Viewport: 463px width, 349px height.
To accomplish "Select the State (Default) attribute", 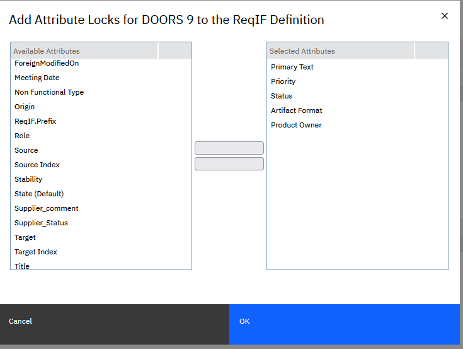I will click(39, 194).
